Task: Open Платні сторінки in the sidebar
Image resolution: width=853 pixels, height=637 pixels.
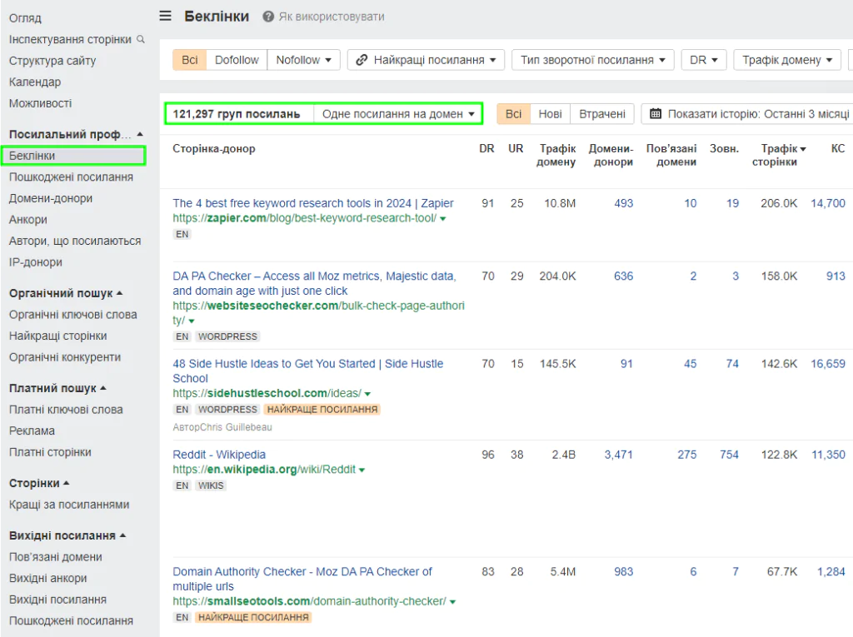Action: tap(50, 451)
